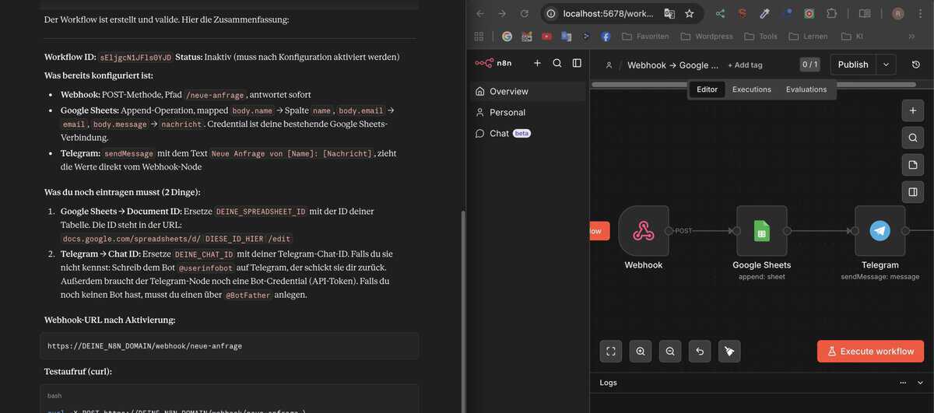The image size is (934, 413).
Task: Expand the Publish dropdown arrow
Action: [886, 65]
